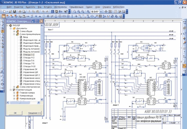Click the Zoom in magnifier icon
This screenshot has height=129, width=187.
click(x=78, y=11)
